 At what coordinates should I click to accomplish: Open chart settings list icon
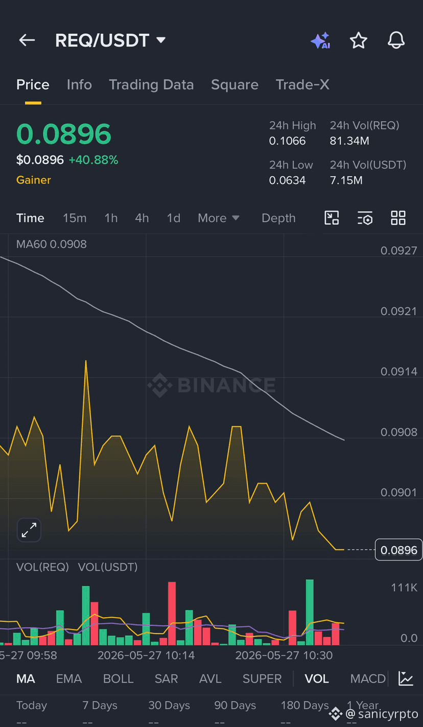pos(365,218)
